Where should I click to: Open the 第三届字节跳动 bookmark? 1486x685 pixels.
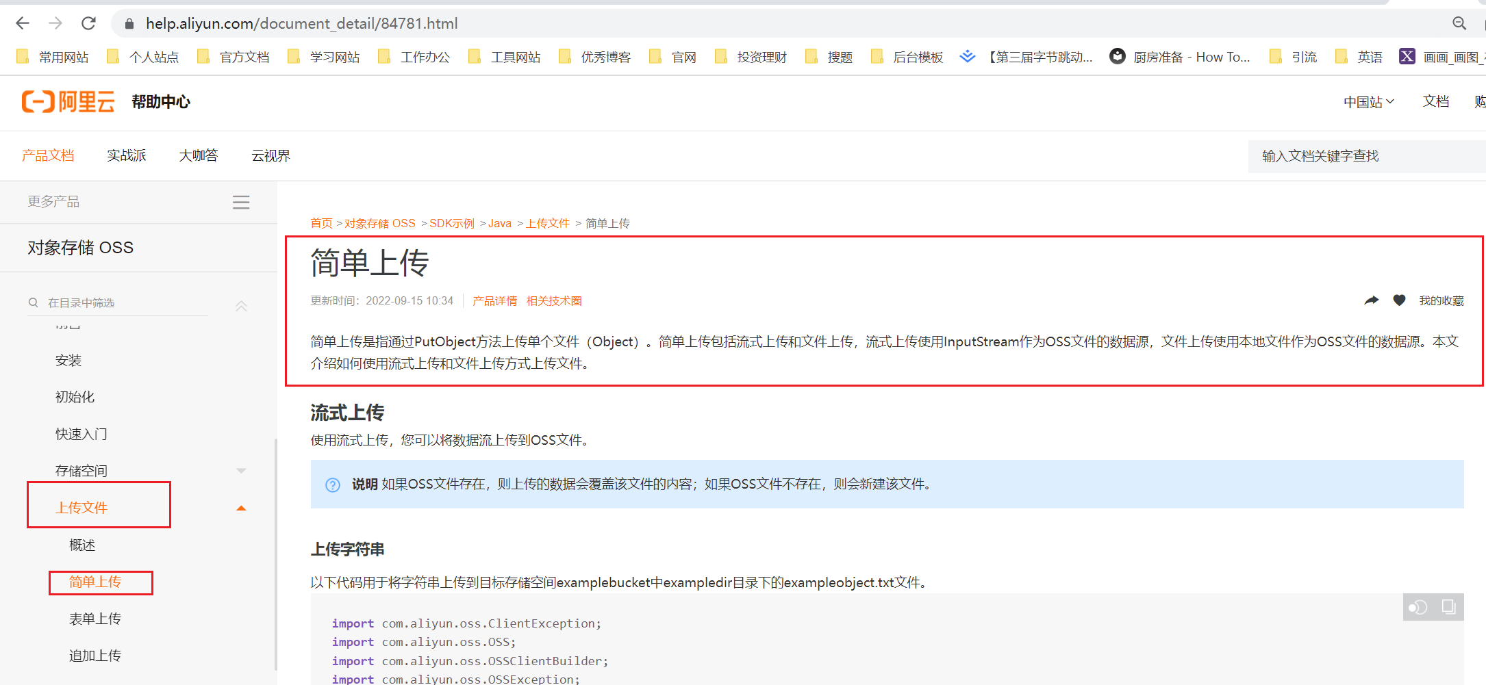tap(1027, 57)
